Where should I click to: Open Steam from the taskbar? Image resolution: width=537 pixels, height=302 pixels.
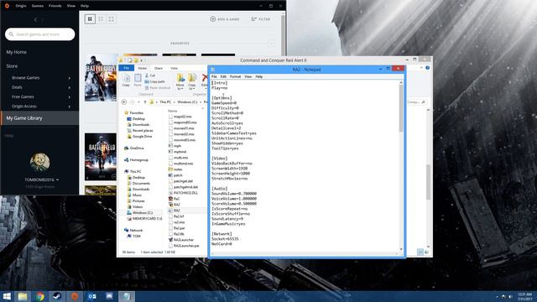[x=57, y=296]
